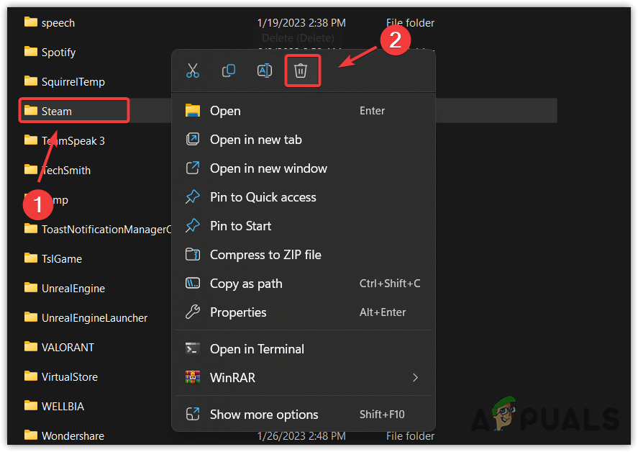Select the SquirrelTemp folder name

(73, 82)
